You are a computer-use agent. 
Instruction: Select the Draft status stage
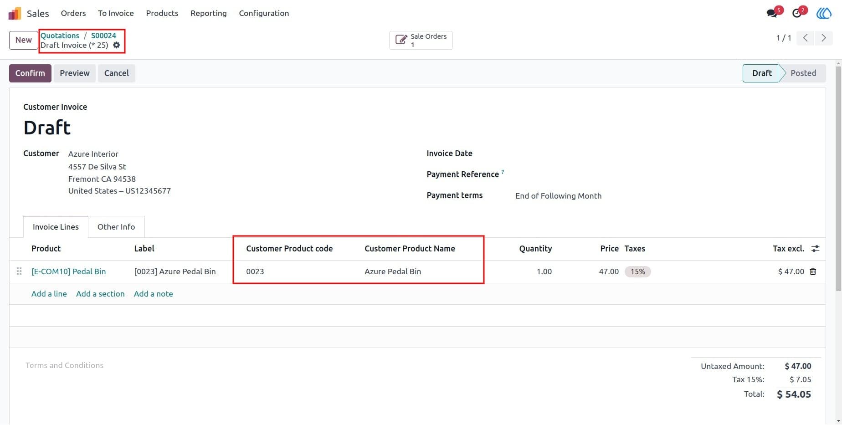(761, 73)
